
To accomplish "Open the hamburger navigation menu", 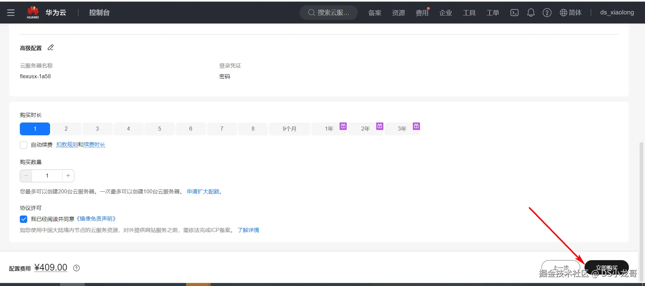I will [x=11, y=13].
